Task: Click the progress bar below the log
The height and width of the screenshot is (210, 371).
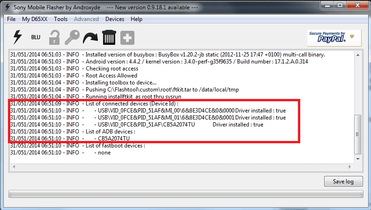Action: pyautogui.click(x=186, y=194)
